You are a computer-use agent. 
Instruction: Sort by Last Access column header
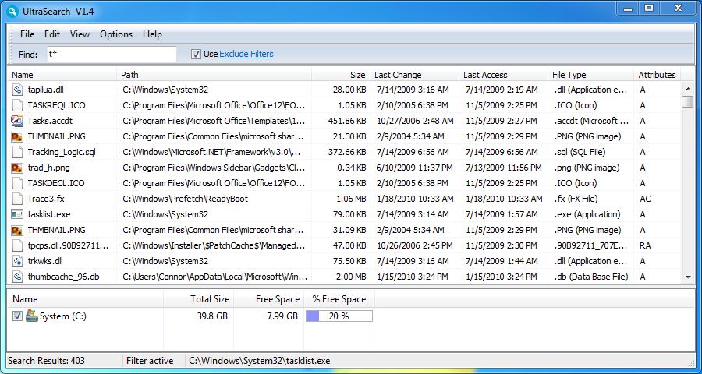click(x=504, y=75)
